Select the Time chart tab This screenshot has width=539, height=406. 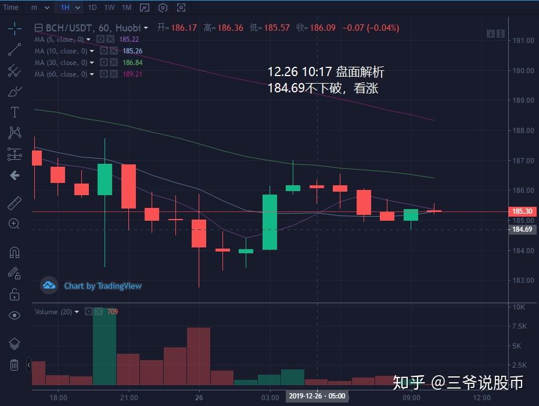point(10,7)
